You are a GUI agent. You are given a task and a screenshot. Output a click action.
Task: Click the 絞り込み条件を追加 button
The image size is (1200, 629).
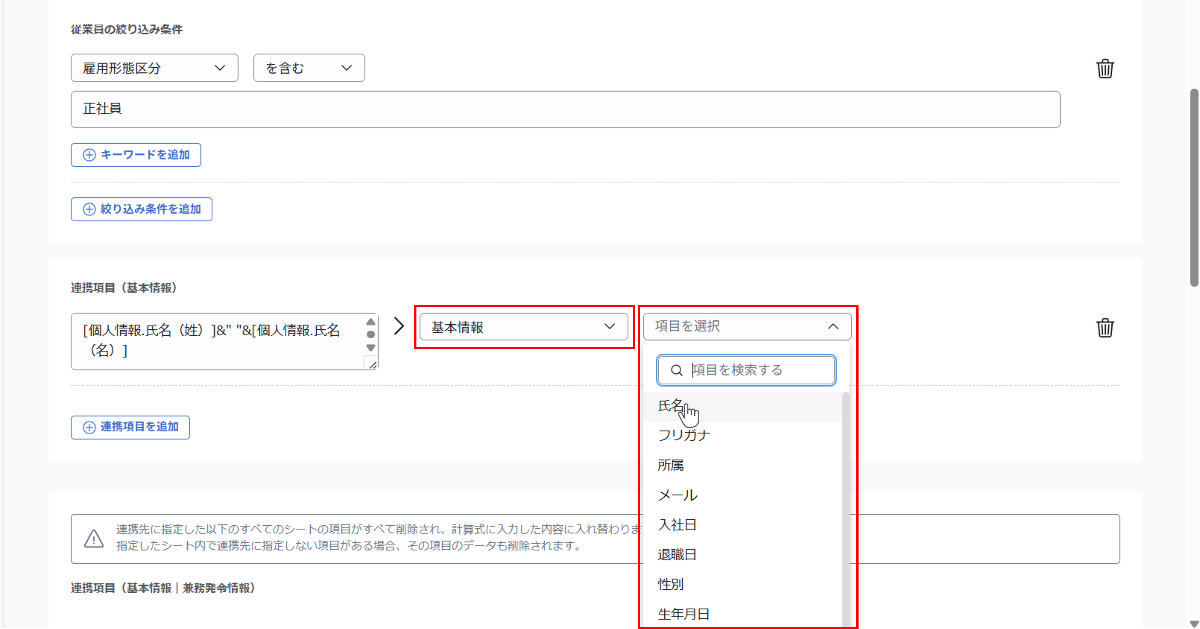(142, 209)
